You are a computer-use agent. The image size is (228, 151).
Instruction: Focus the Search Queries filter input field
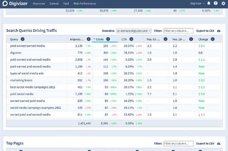(x=178, y=31)
